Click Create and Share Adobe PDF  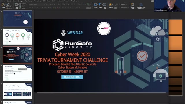tap(141, 6)
